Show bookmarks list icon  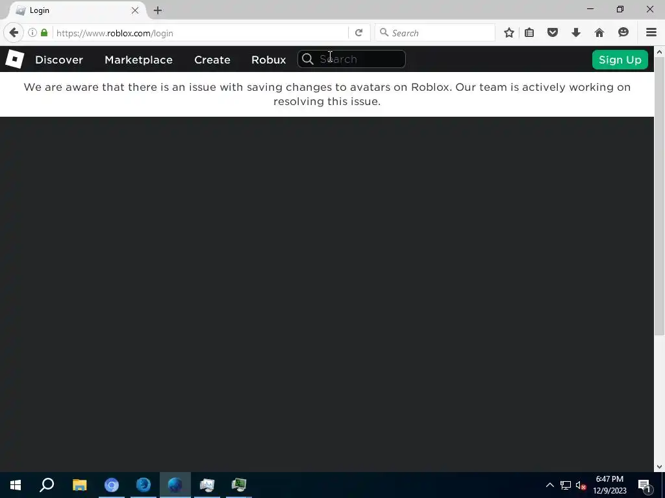[529, 32]
